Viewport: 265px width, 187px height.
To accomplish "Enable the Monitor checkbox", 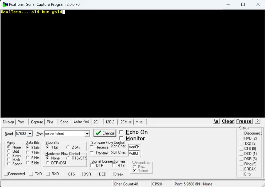I will pos(121,138).
